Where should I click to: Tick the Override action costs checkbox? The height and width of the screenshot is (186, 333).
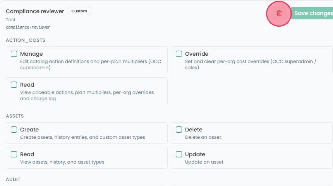(x=179, y=54)
